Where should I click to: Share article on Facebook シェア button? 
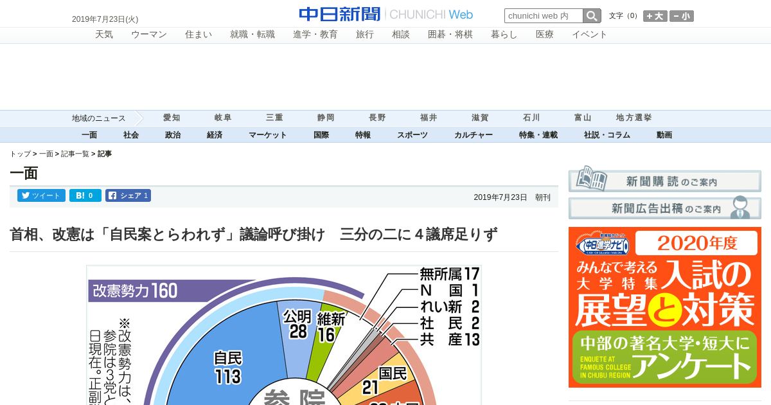tap(128, 195)
